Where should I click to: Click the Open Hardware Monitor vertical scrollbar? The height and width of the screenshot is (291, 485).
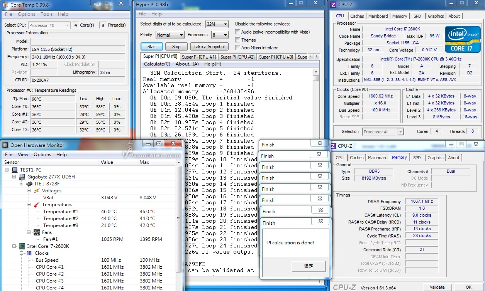179,220
